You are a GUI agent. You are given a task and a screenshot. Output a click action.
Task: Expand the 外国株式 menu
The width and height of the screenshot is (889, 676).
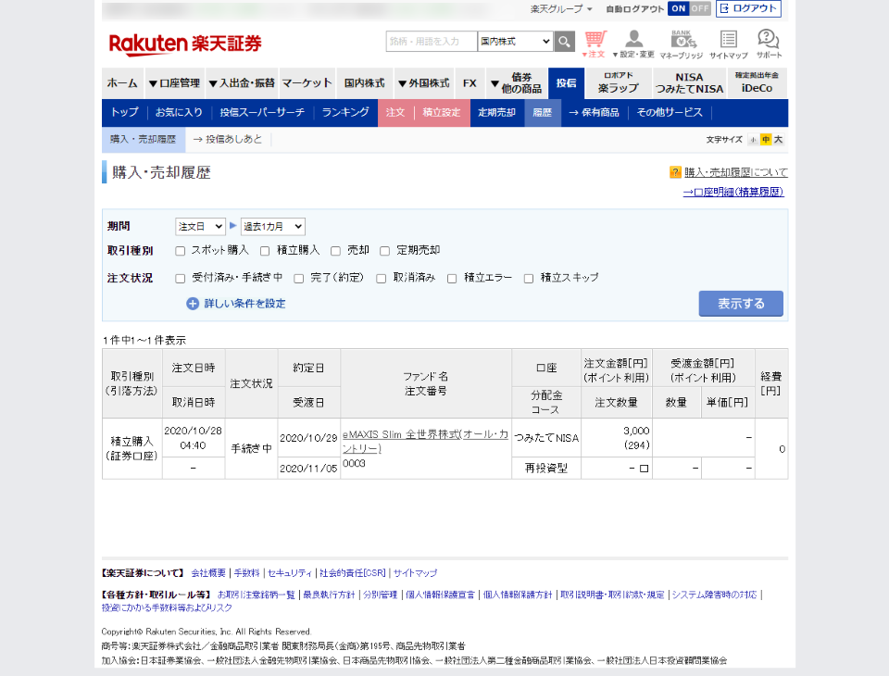(x=423, y=83)
